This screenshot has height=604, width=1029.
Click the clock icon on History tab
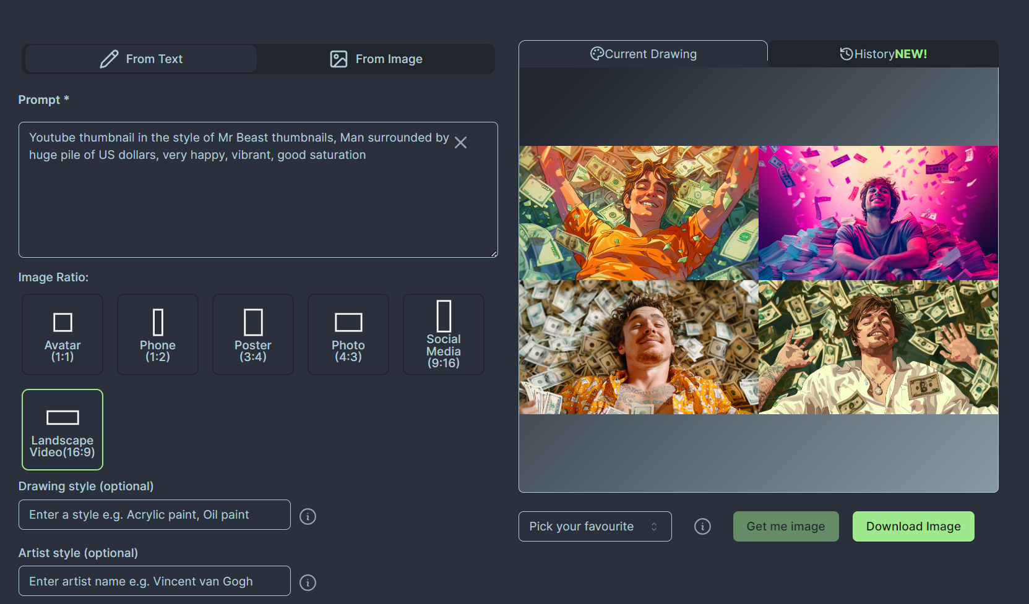coord(846,54)
